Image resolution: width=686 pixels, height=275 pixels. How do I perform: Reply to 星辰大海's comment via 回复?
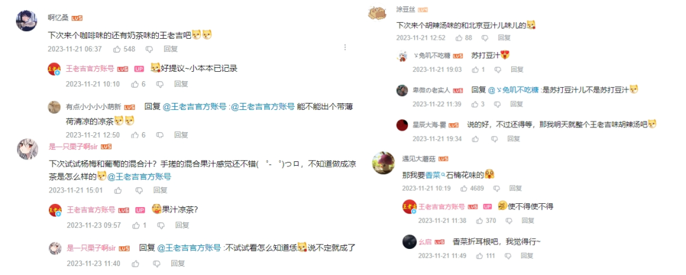click(x=513, y=138)
